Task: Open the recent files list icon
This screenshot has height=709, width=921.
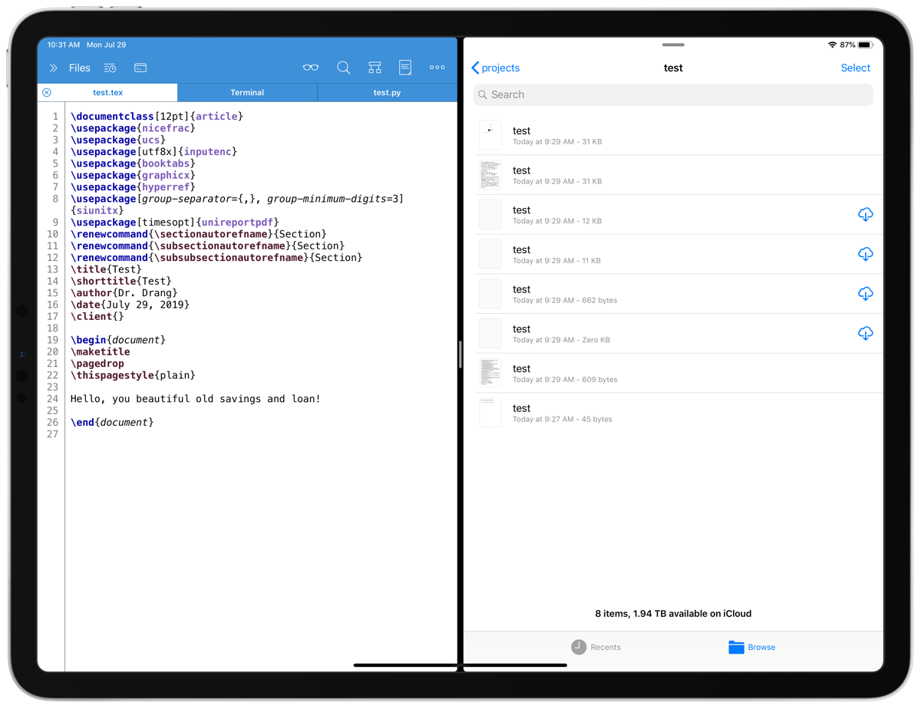Action: [110, 68]
